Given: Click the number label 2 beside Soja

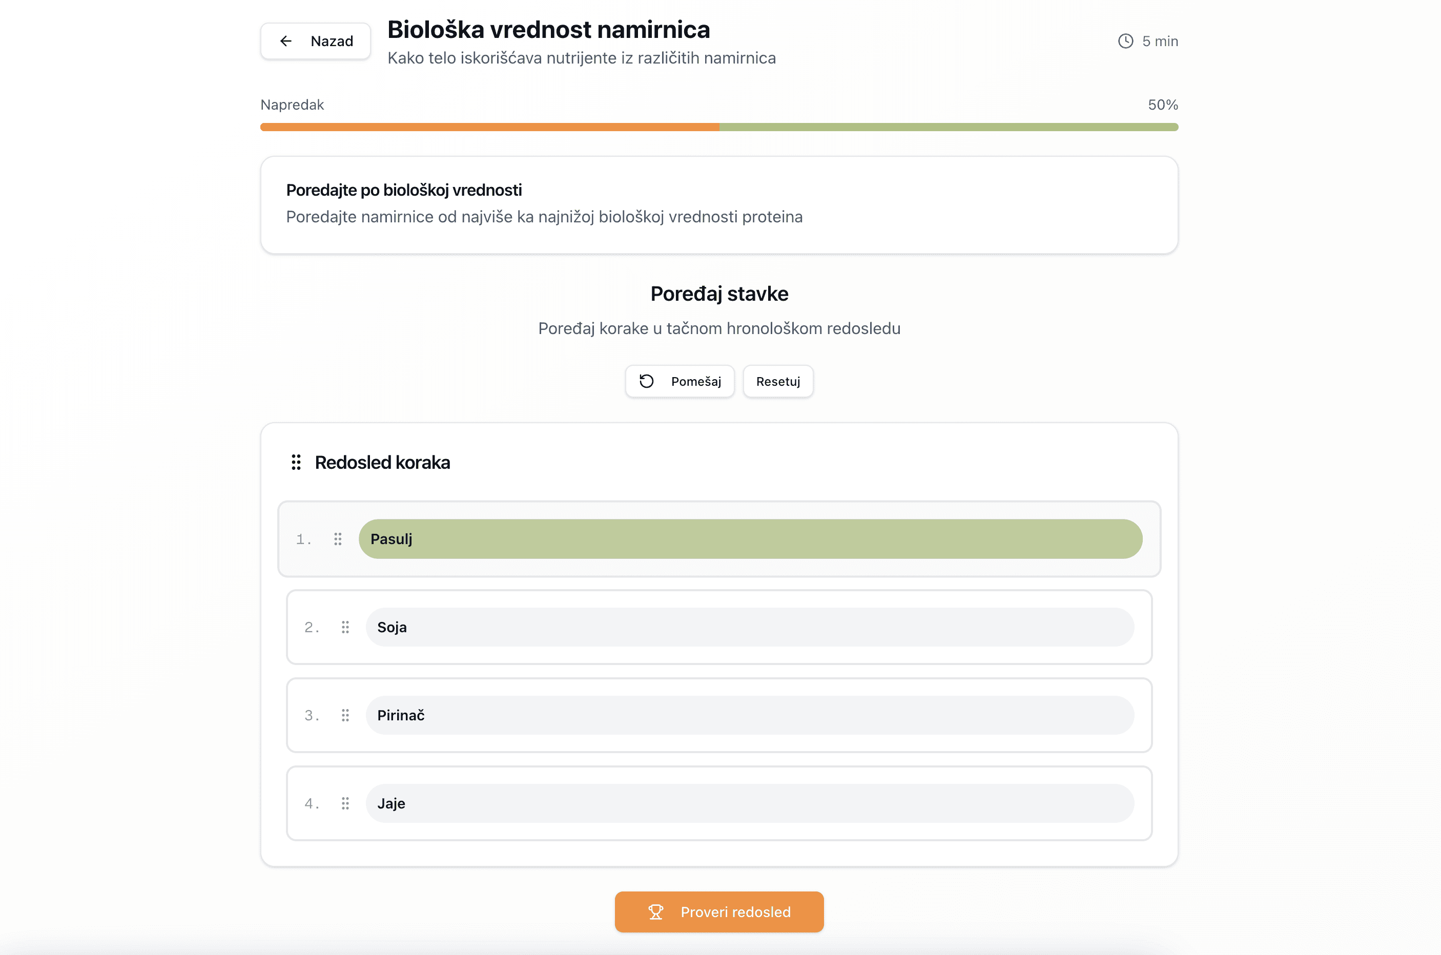Looking at the screenshot, I should pos(311,627).
